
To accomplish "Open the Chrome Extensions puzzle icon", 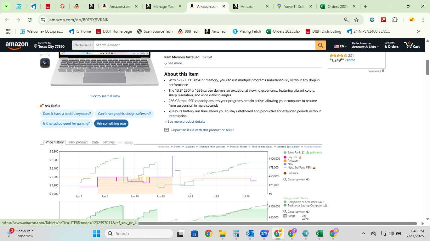I will click(x=395, y=20).
